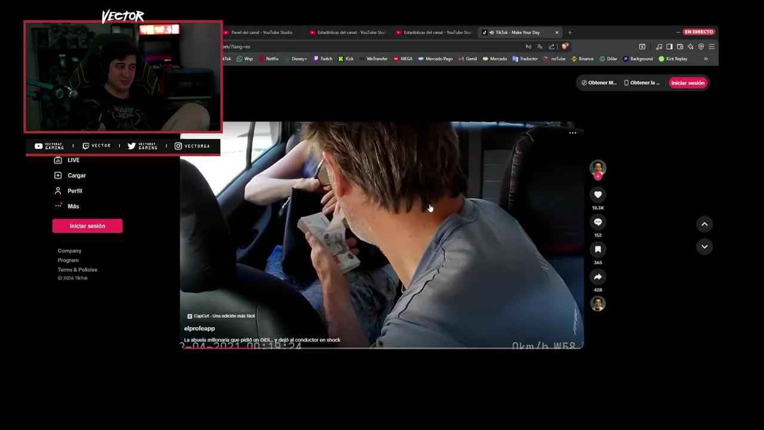Click the sidebar Iniciar sesión button
Image resolution: width=764 pixels, height=430 pixels.
pyautogui.click(x=87, y=226)
